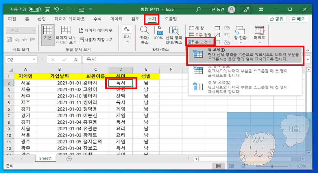Click the Name Box showing D2
This screenshot has height=173, width=318.
[18, 60]
